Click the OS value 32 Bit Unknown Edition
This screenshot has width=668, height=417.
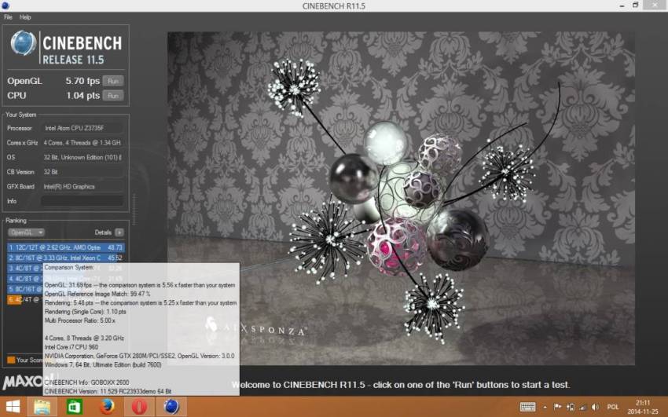pos(83,157)
